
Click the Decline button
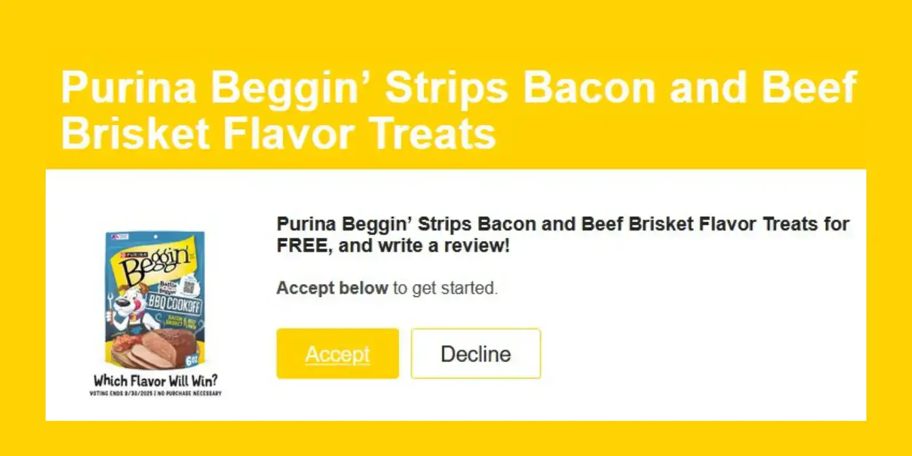pos(476,354)
